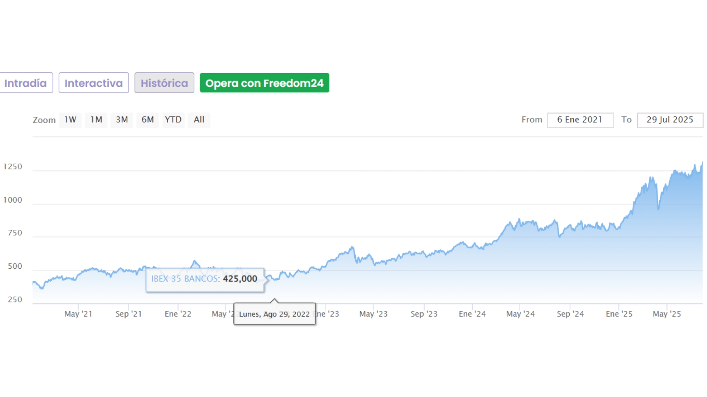Click the May '23 axis label
This screenshot has height=397, width=707.
coord(373,314)
